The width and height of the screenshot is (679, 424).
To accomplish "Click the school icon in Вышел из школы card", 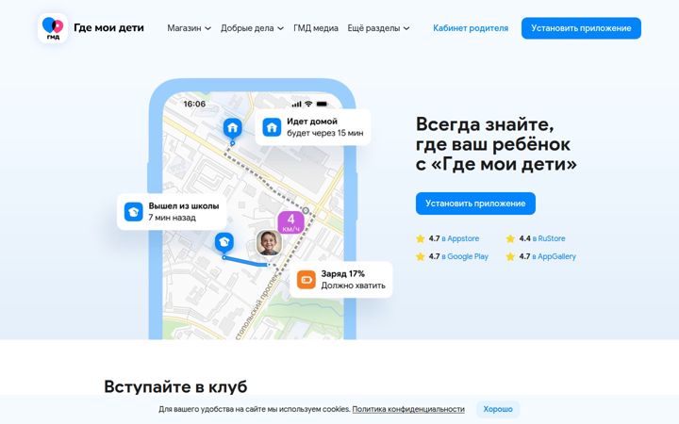I will (133, 212).
